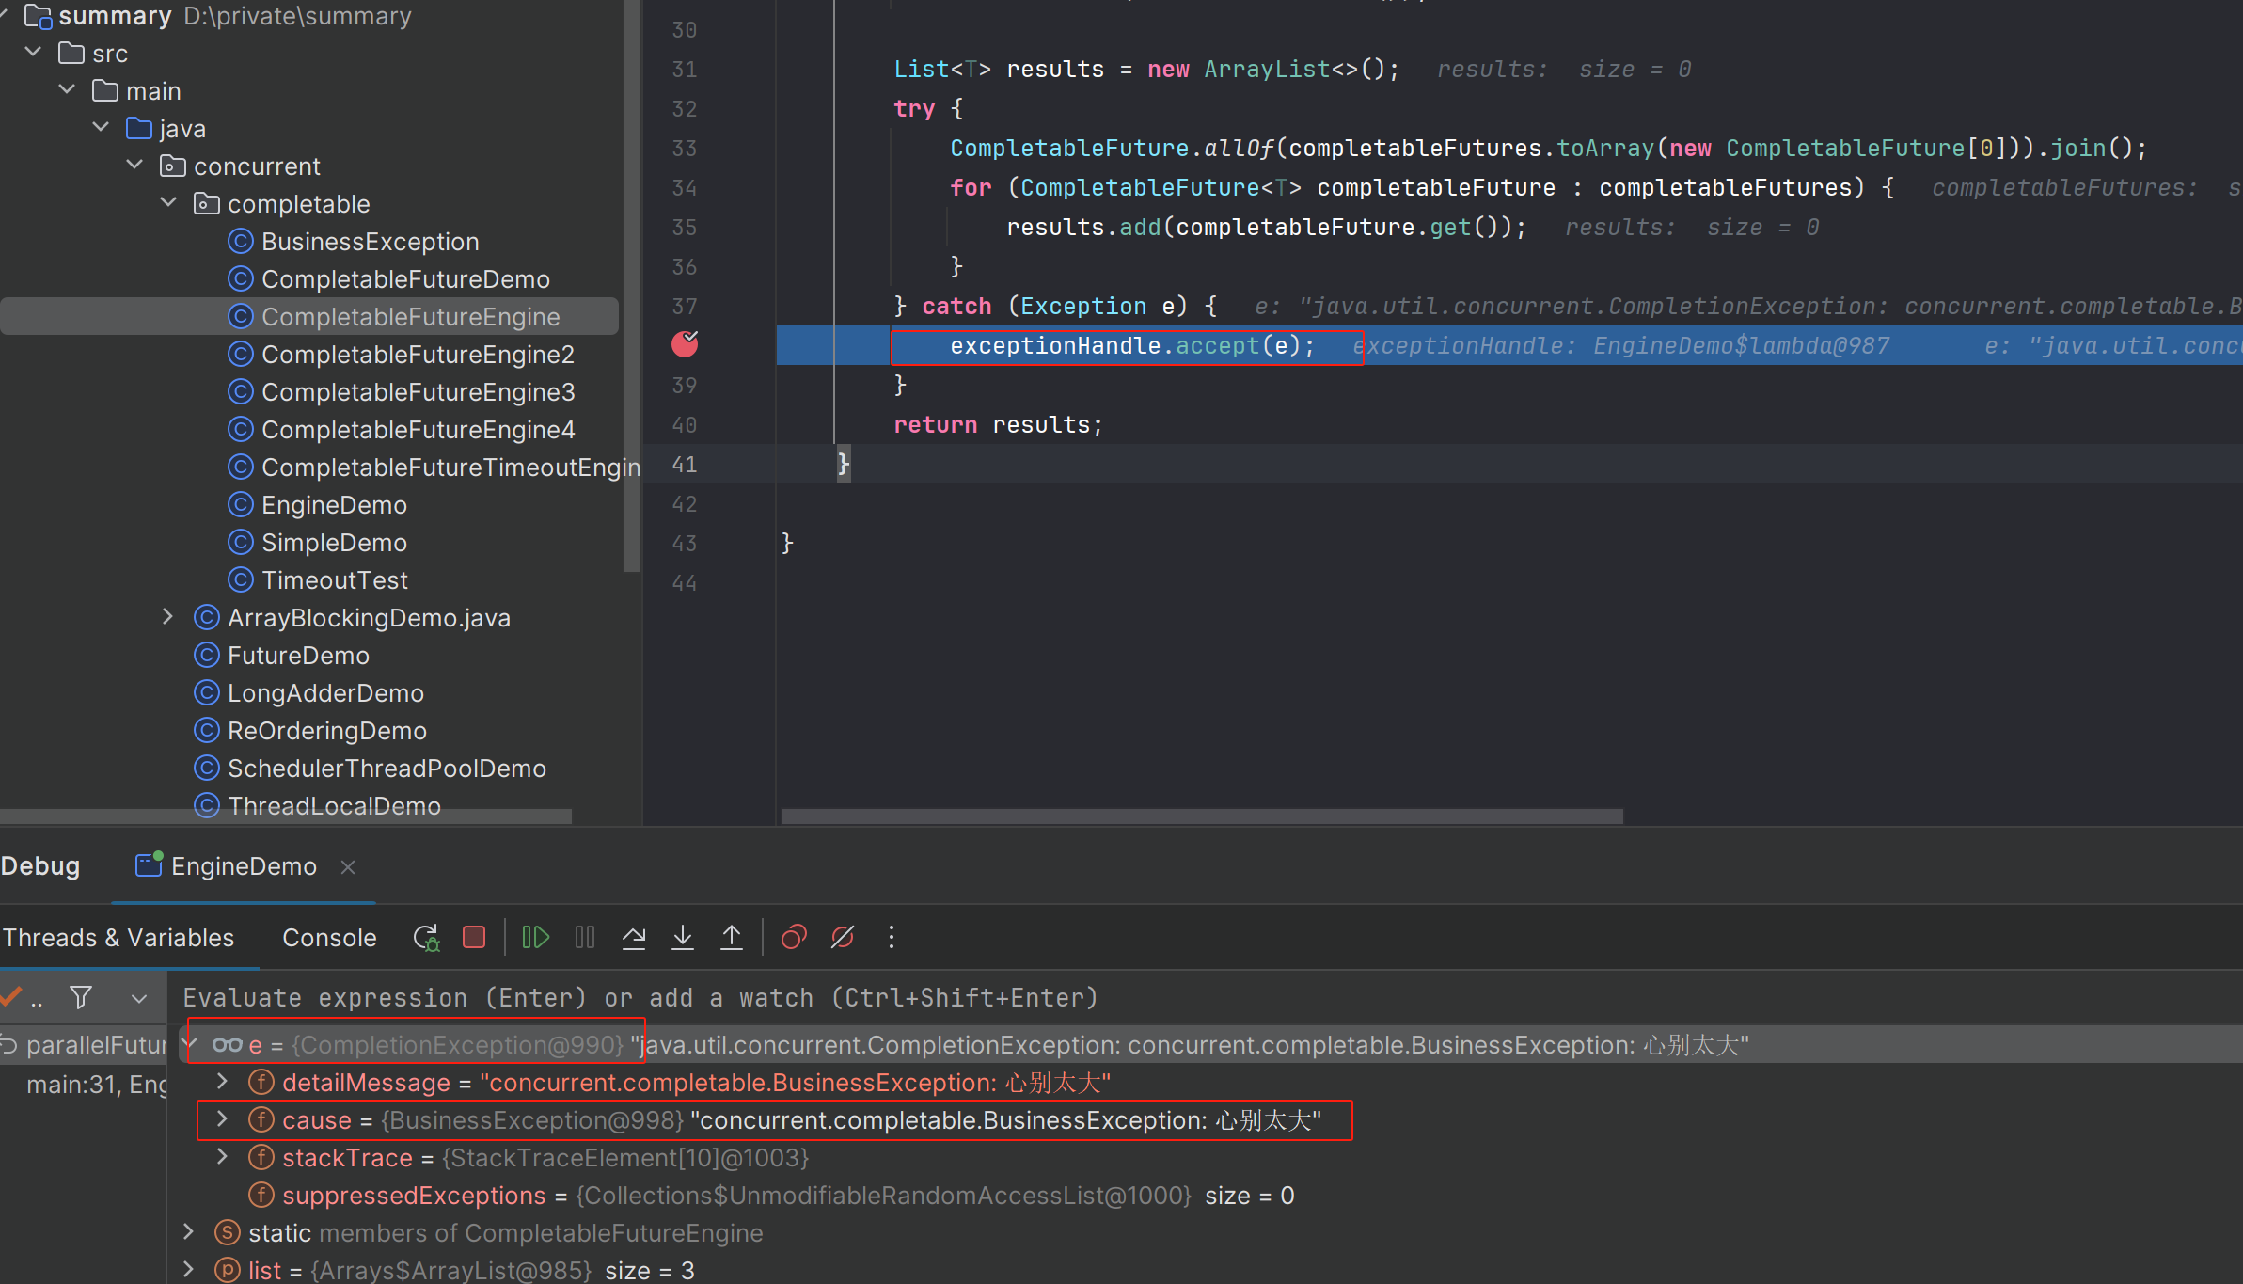Click the threads filter funnel icon

coord(81,997)
